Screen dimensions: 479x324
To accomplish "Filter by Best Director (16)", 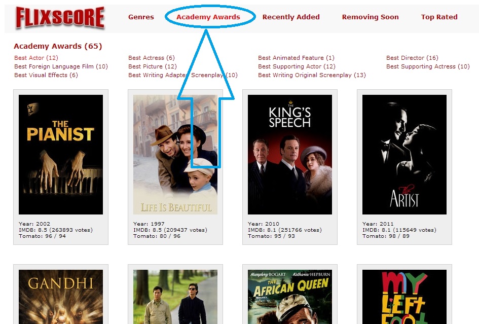I will (x=412, y=58).
